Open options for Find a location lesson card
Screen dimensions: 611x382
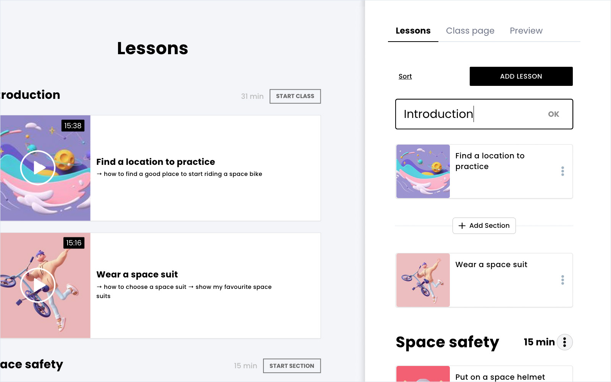[563, 171]
